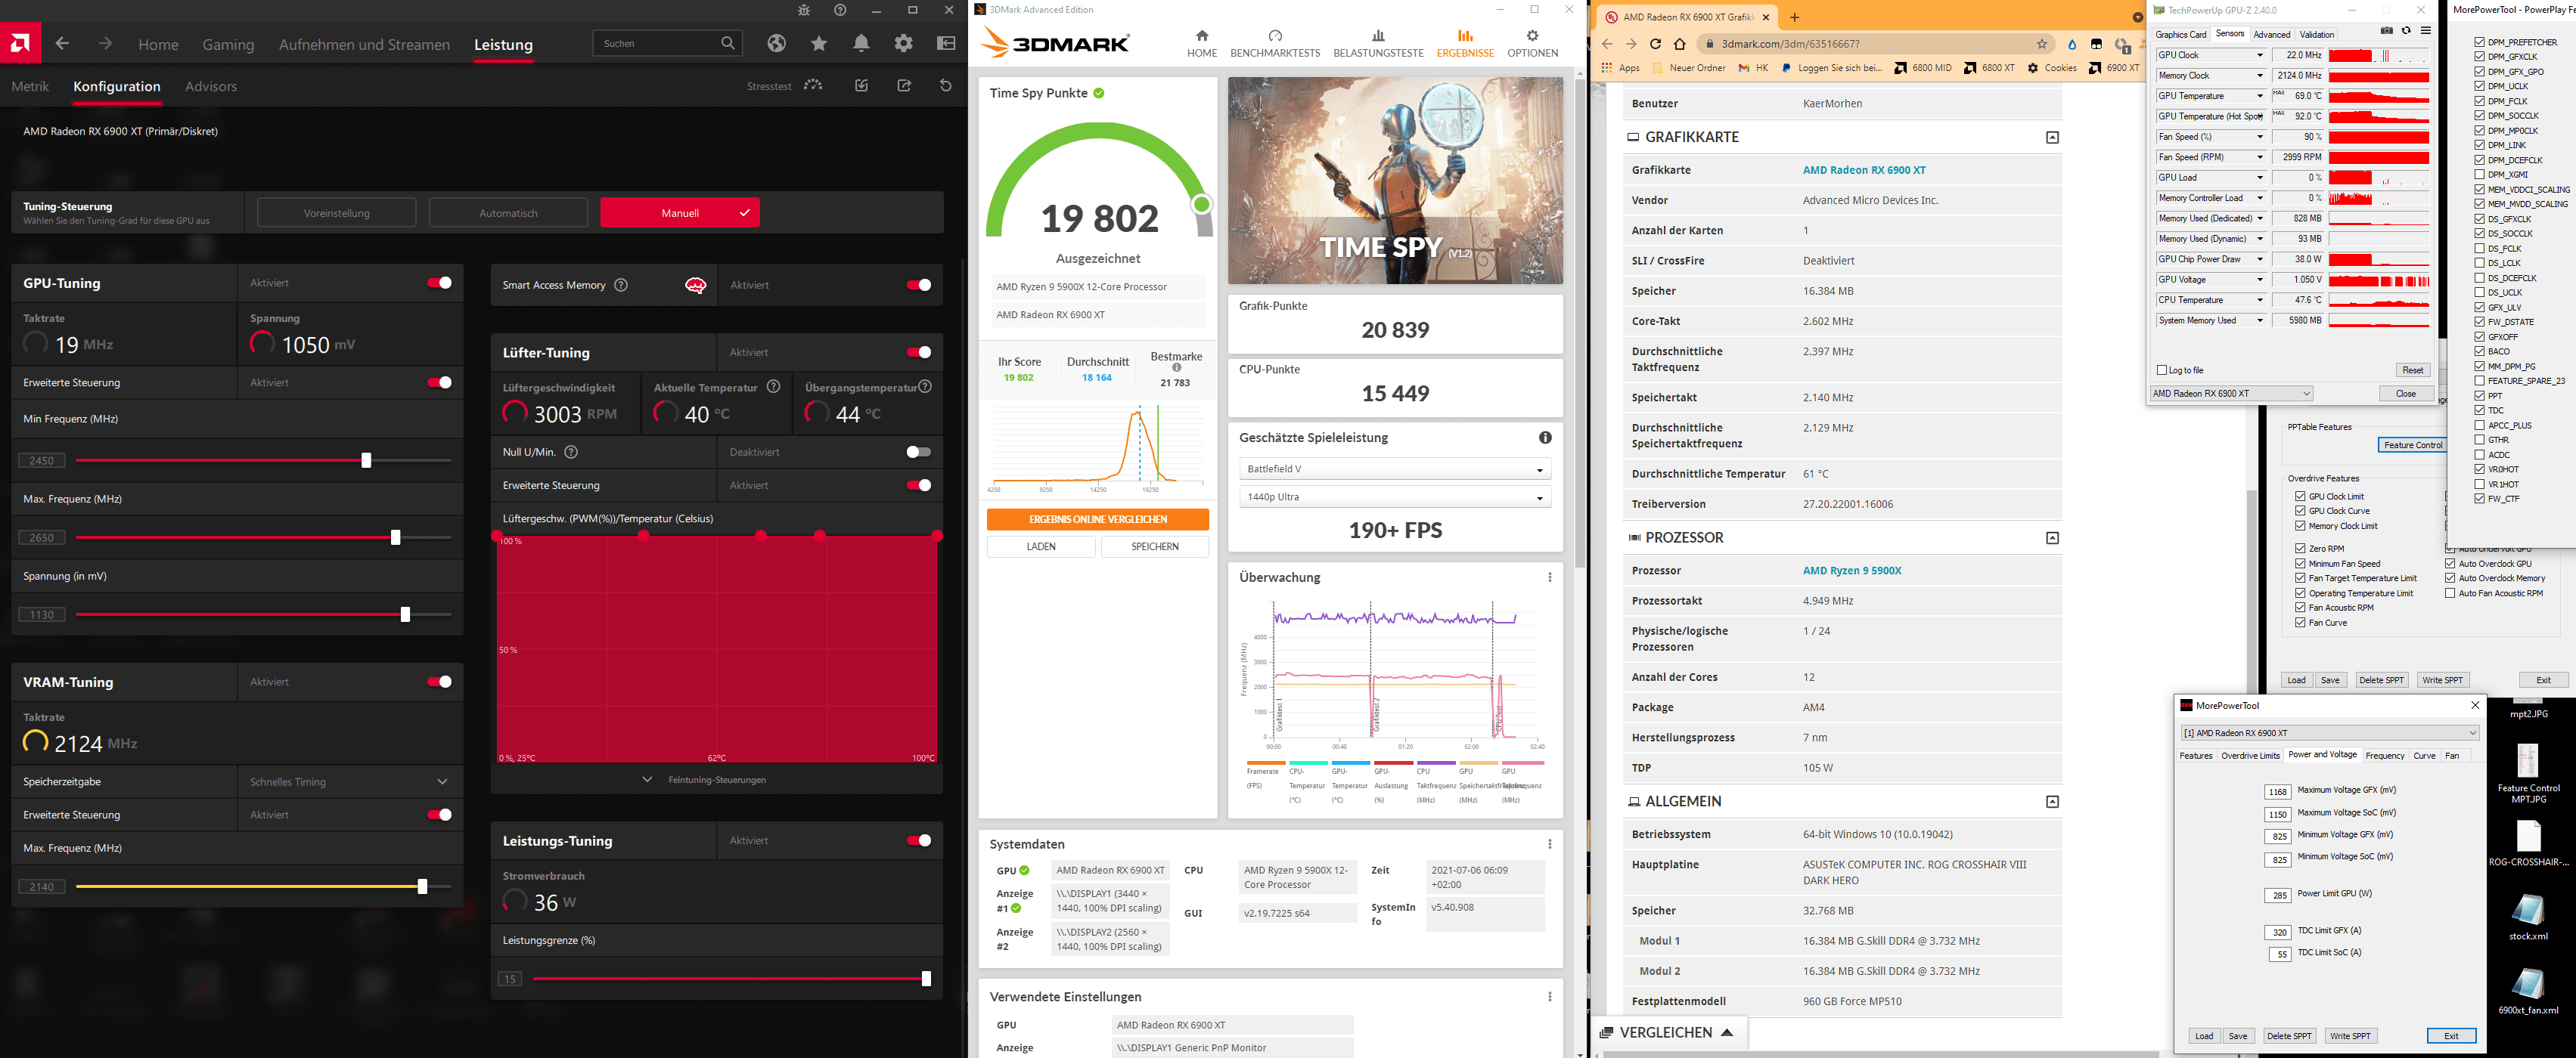Open the web browser globe icon

click(776, 43)
